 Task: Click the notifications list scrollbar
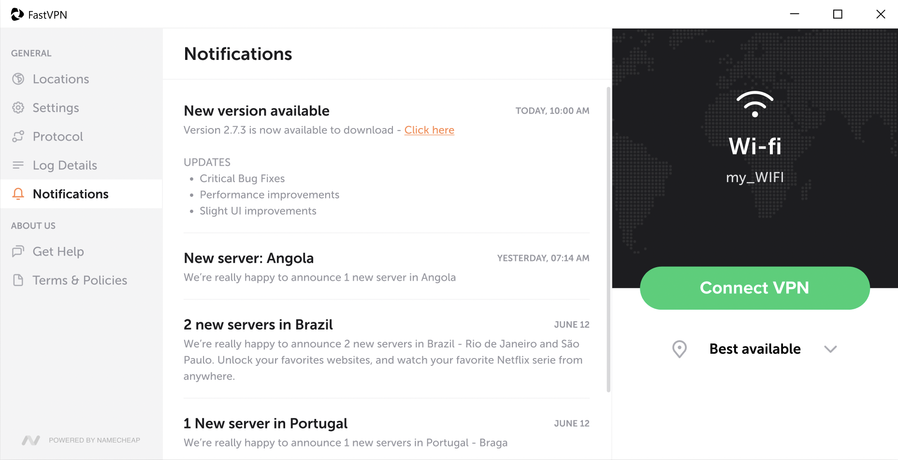608,240
